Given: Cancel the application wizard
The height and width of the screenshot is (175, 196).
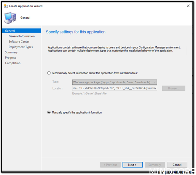Looking at the screenshot, I should point(177,165).
